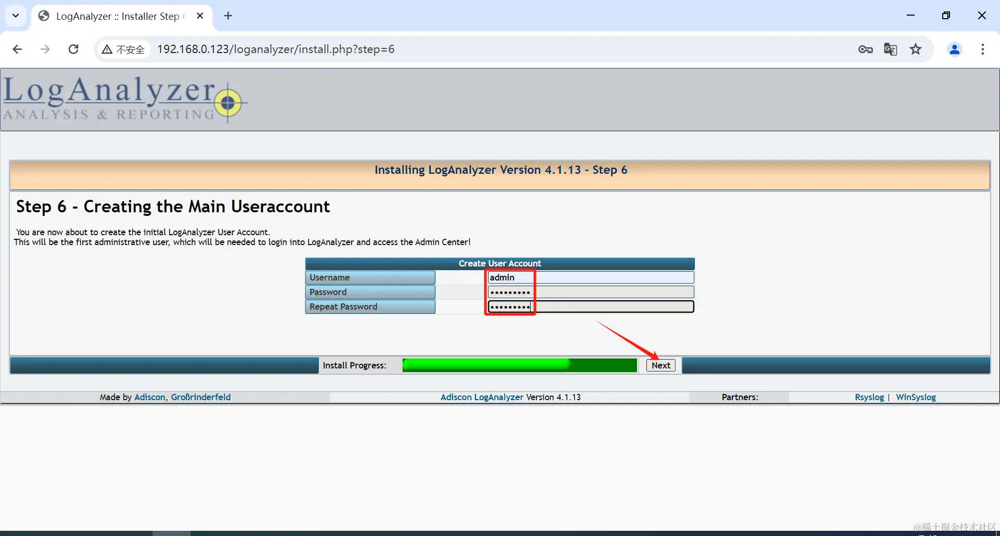
Task: Open the Rsyslog partner link
Action: click(869, 397)
